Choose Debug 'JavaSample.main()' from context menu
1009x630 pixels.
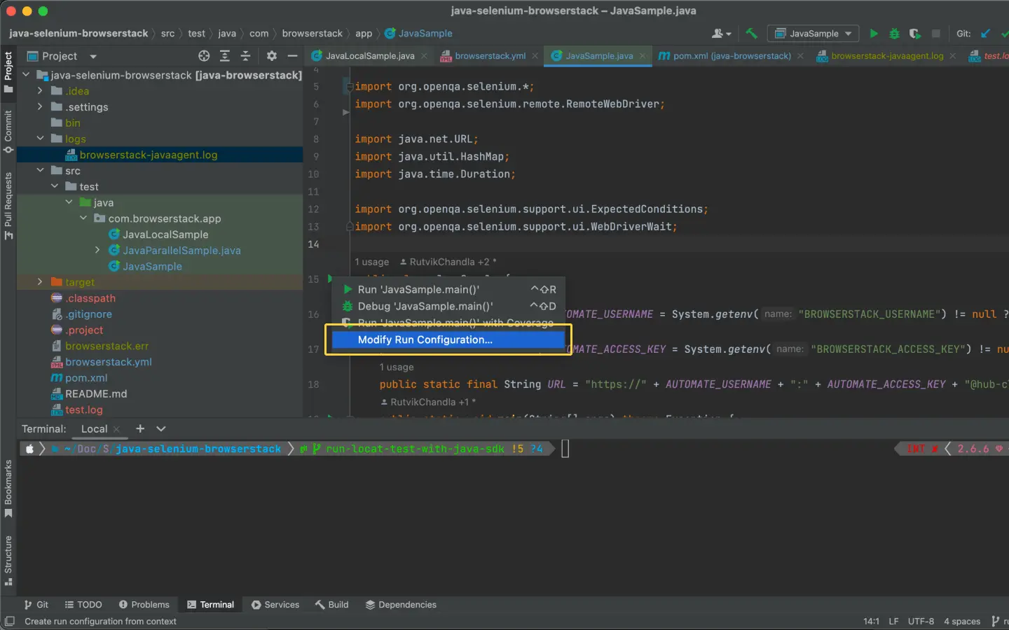(x=425, y=306)
